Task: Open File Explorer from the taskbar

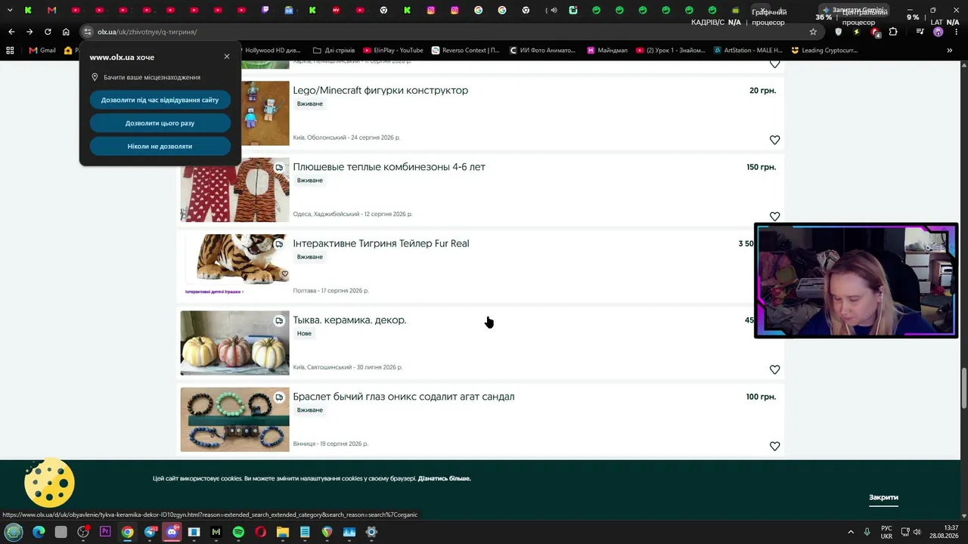Action: point(283,532)
